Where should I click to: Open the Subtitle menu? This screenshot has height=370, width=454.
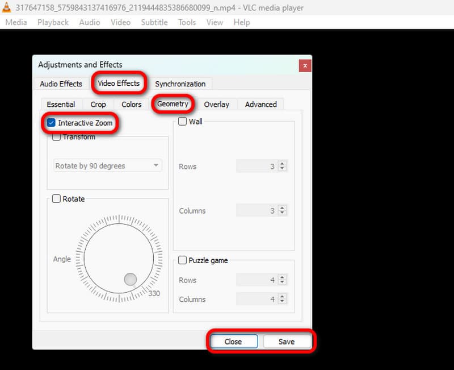tap(154, 22)
